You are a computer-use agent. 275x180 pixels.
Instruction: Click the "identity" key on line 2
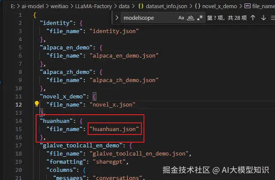point(56,23)
